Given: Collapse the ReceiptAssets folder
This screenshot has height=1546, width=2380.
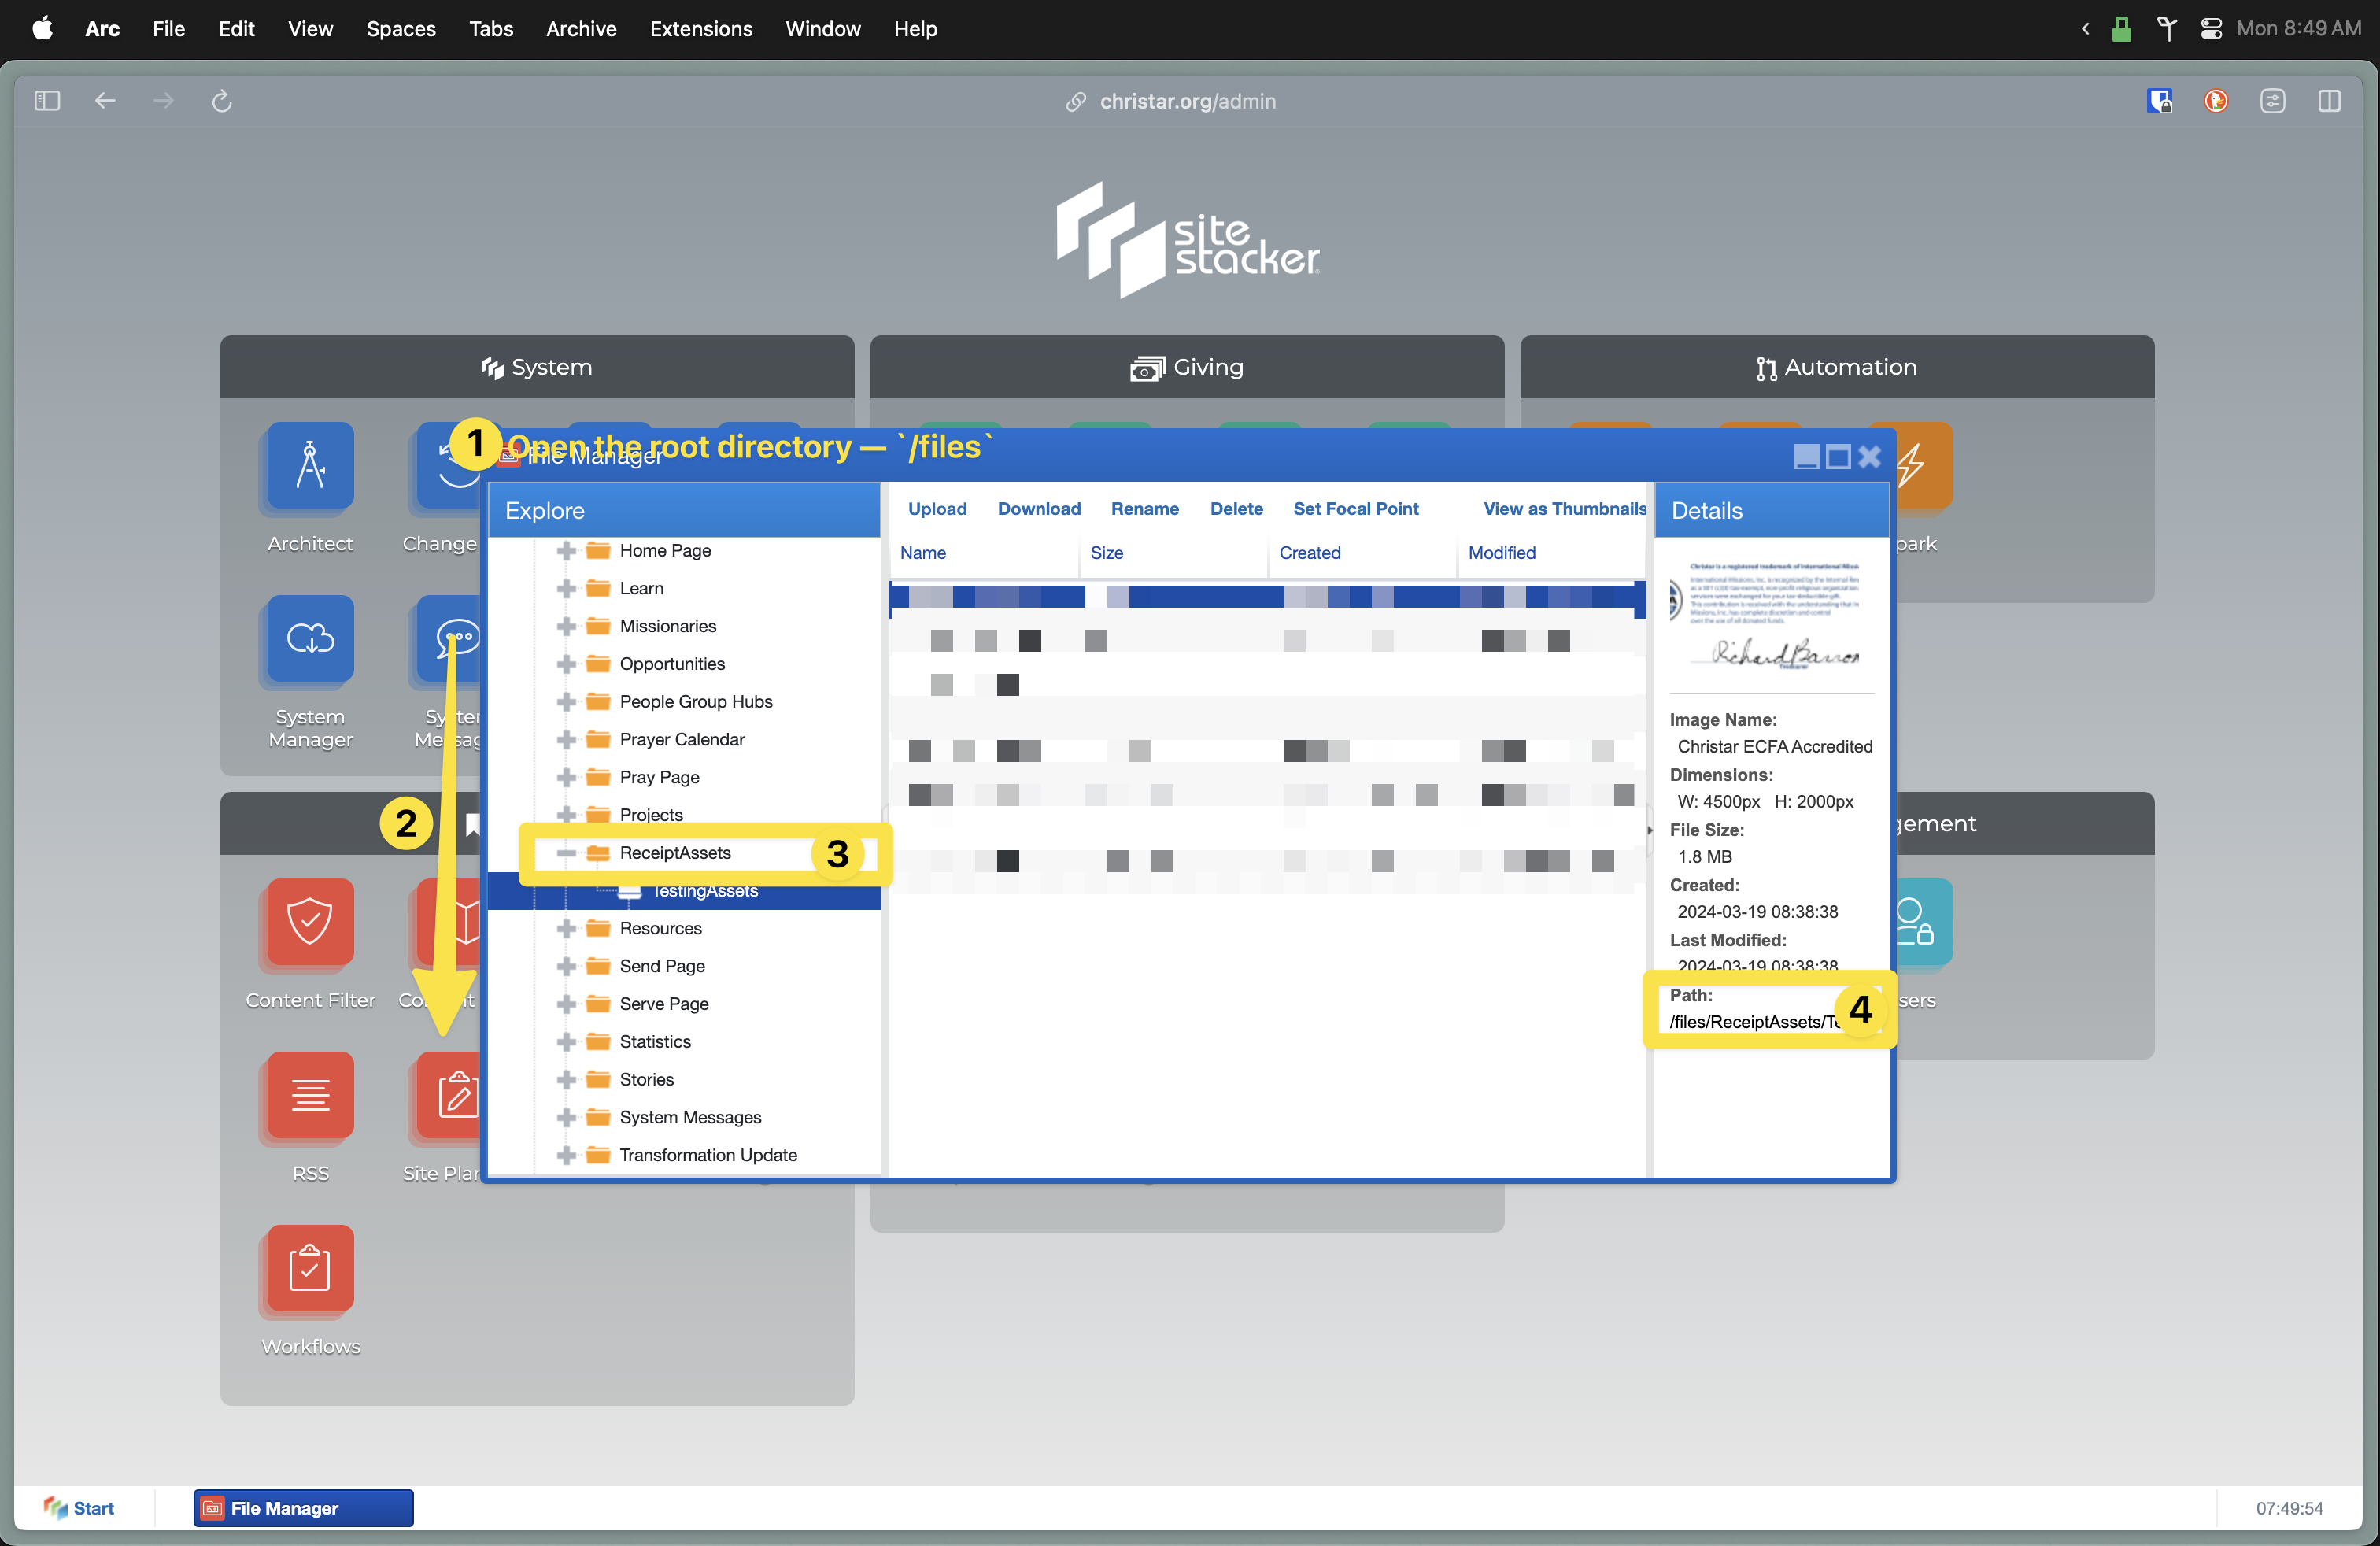Looking at the screenshot, I should coord(566,853).
